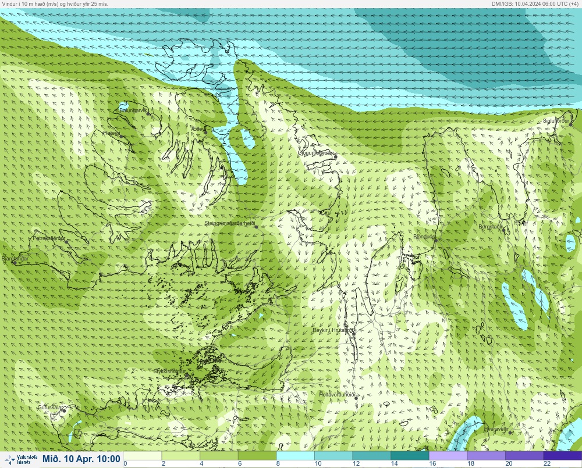This screenshot has width=582, height=468.
Task: Click the Bjargtangar station label
Action: [x=15, y=259]
